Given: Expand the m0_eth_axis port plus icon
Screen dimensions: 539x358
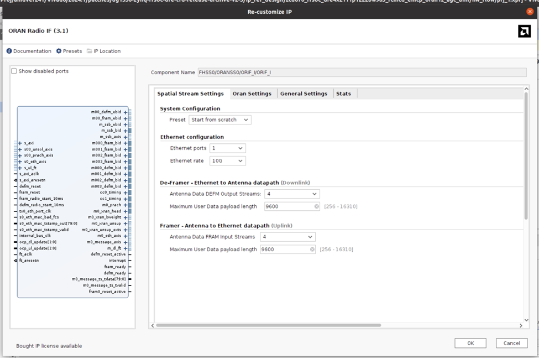Looking at the screenshot, I should 125,236.
